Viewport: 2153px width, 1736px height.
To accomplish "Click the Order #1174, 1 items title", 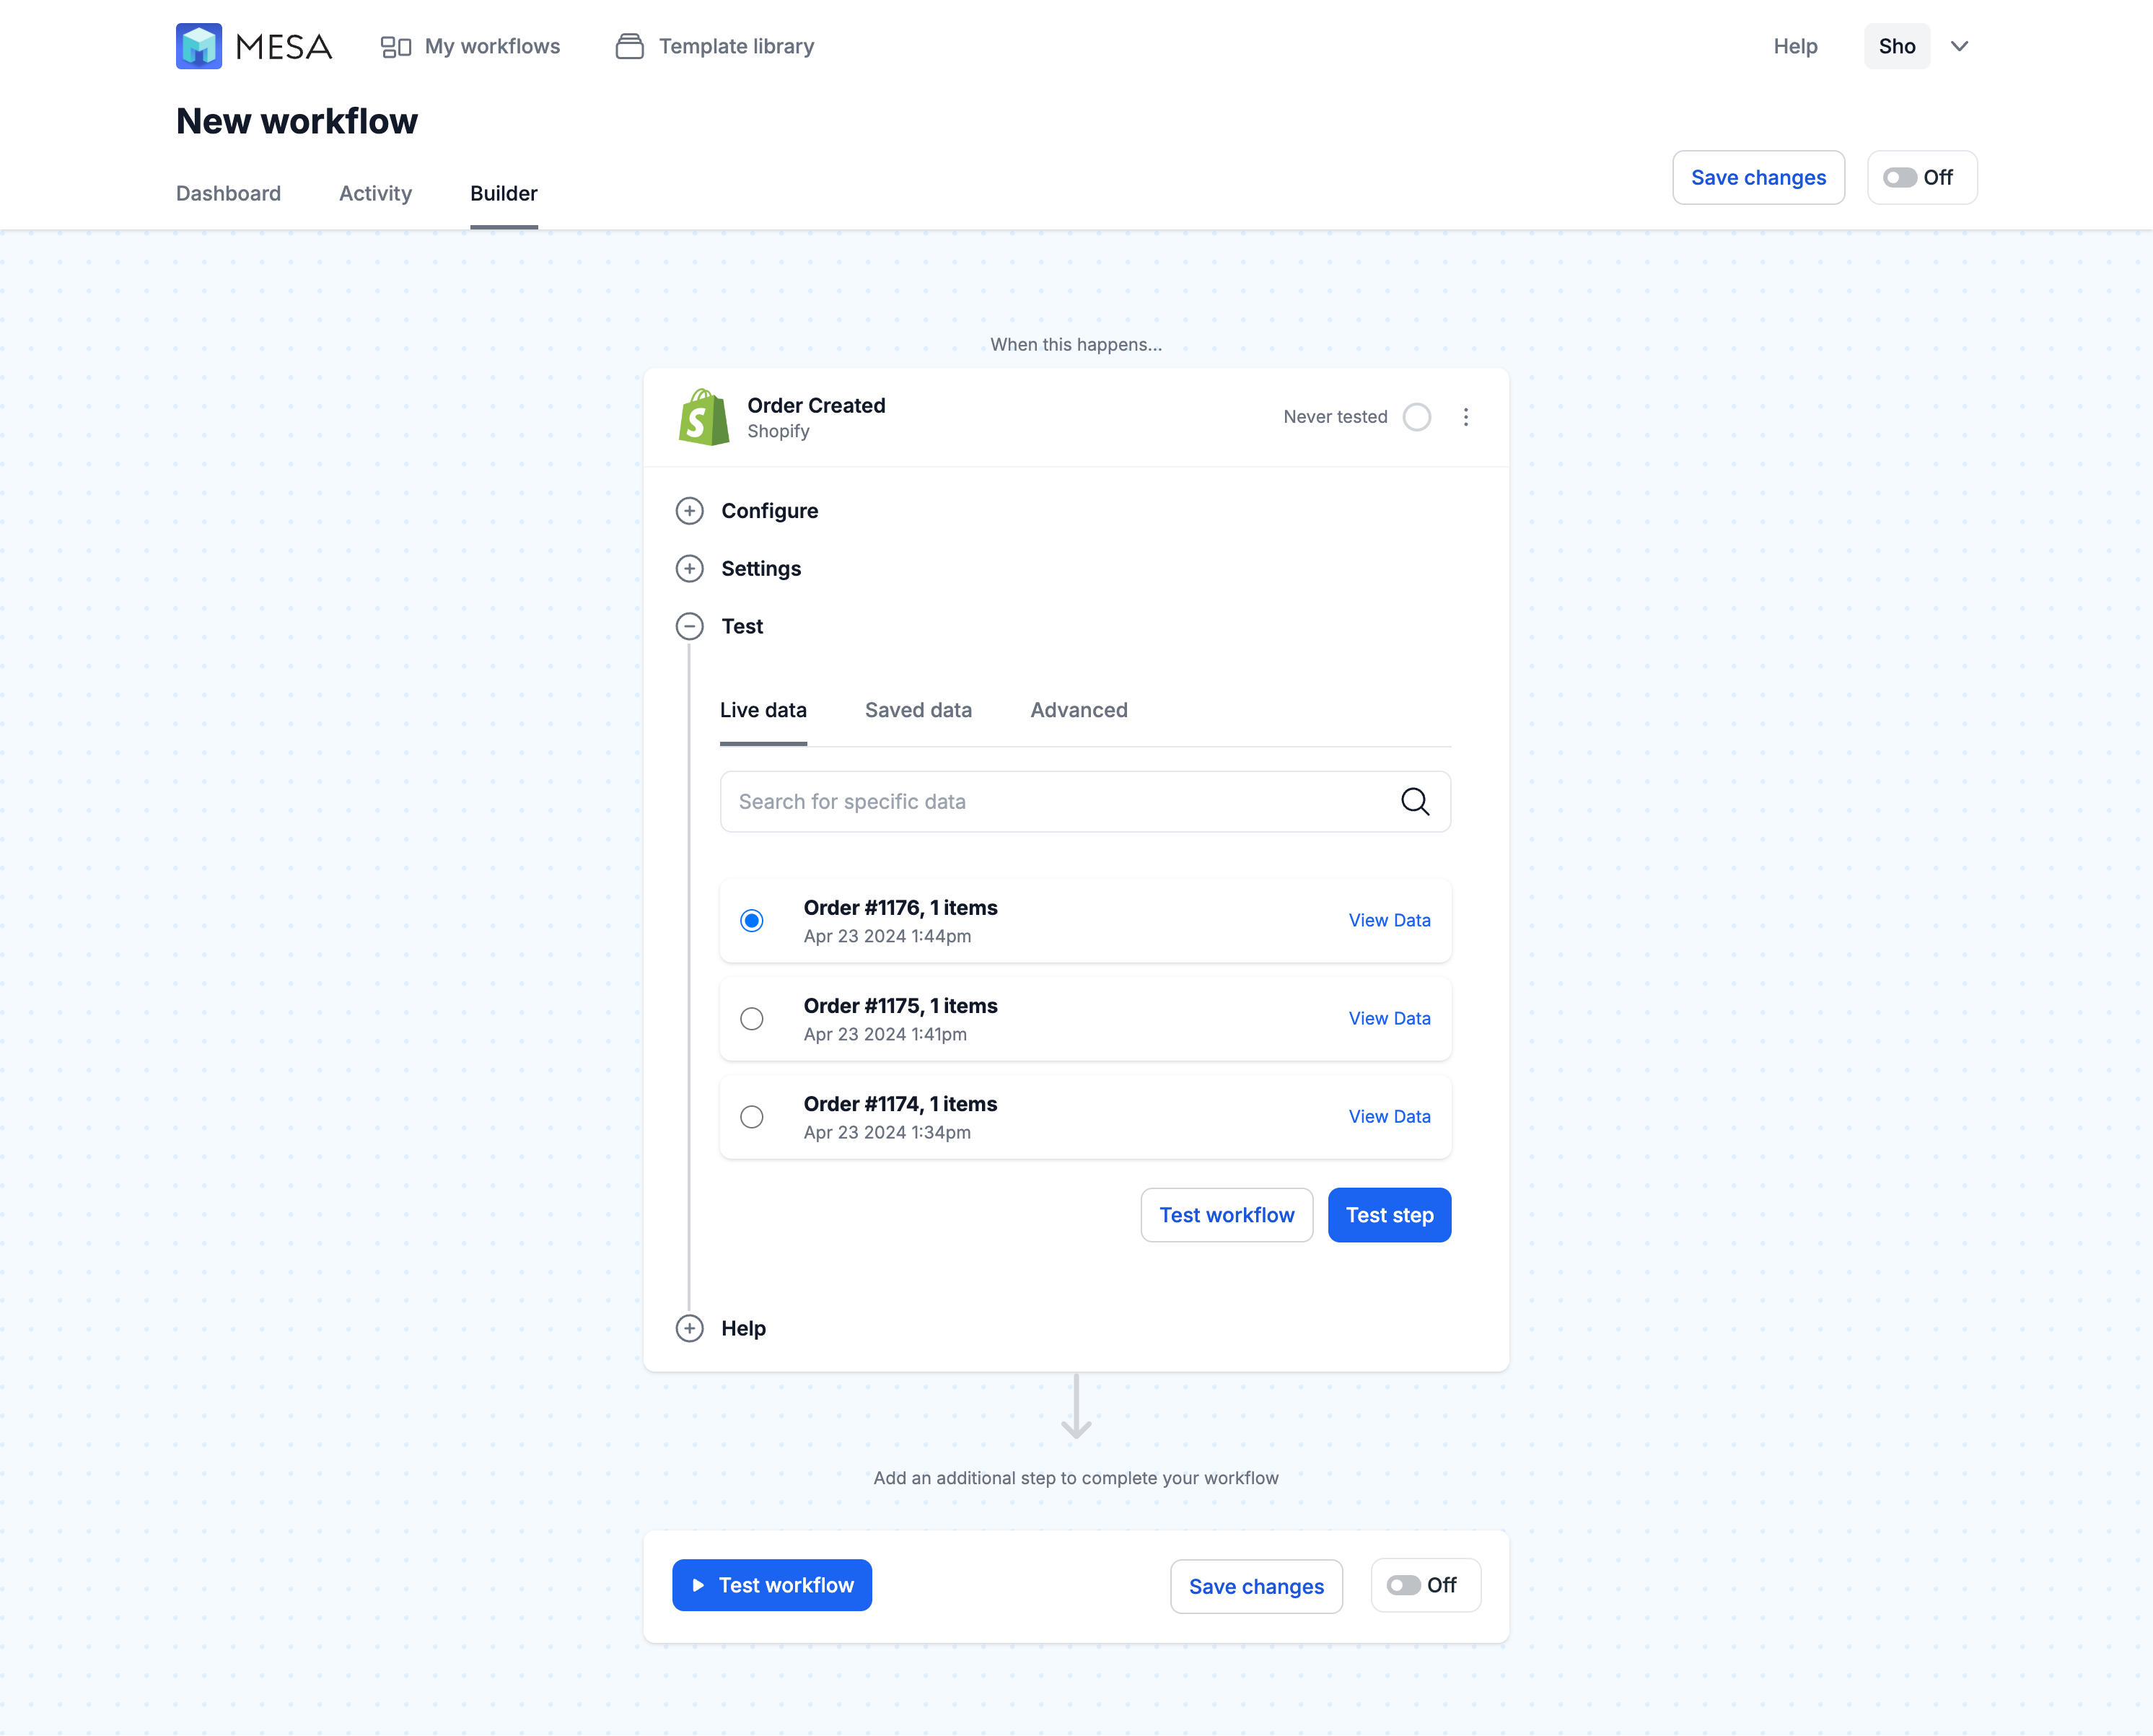I will [x=900, y=1104].
